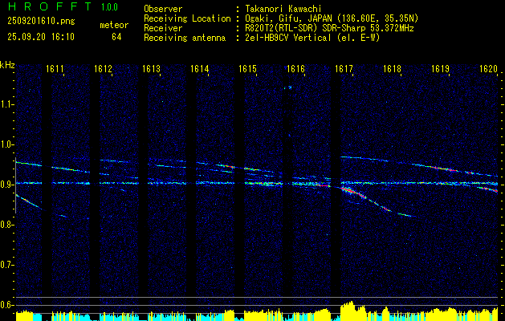Viewport: 505px width, 321px height.
Task: Click the meteor count 64
Action: 116,37
